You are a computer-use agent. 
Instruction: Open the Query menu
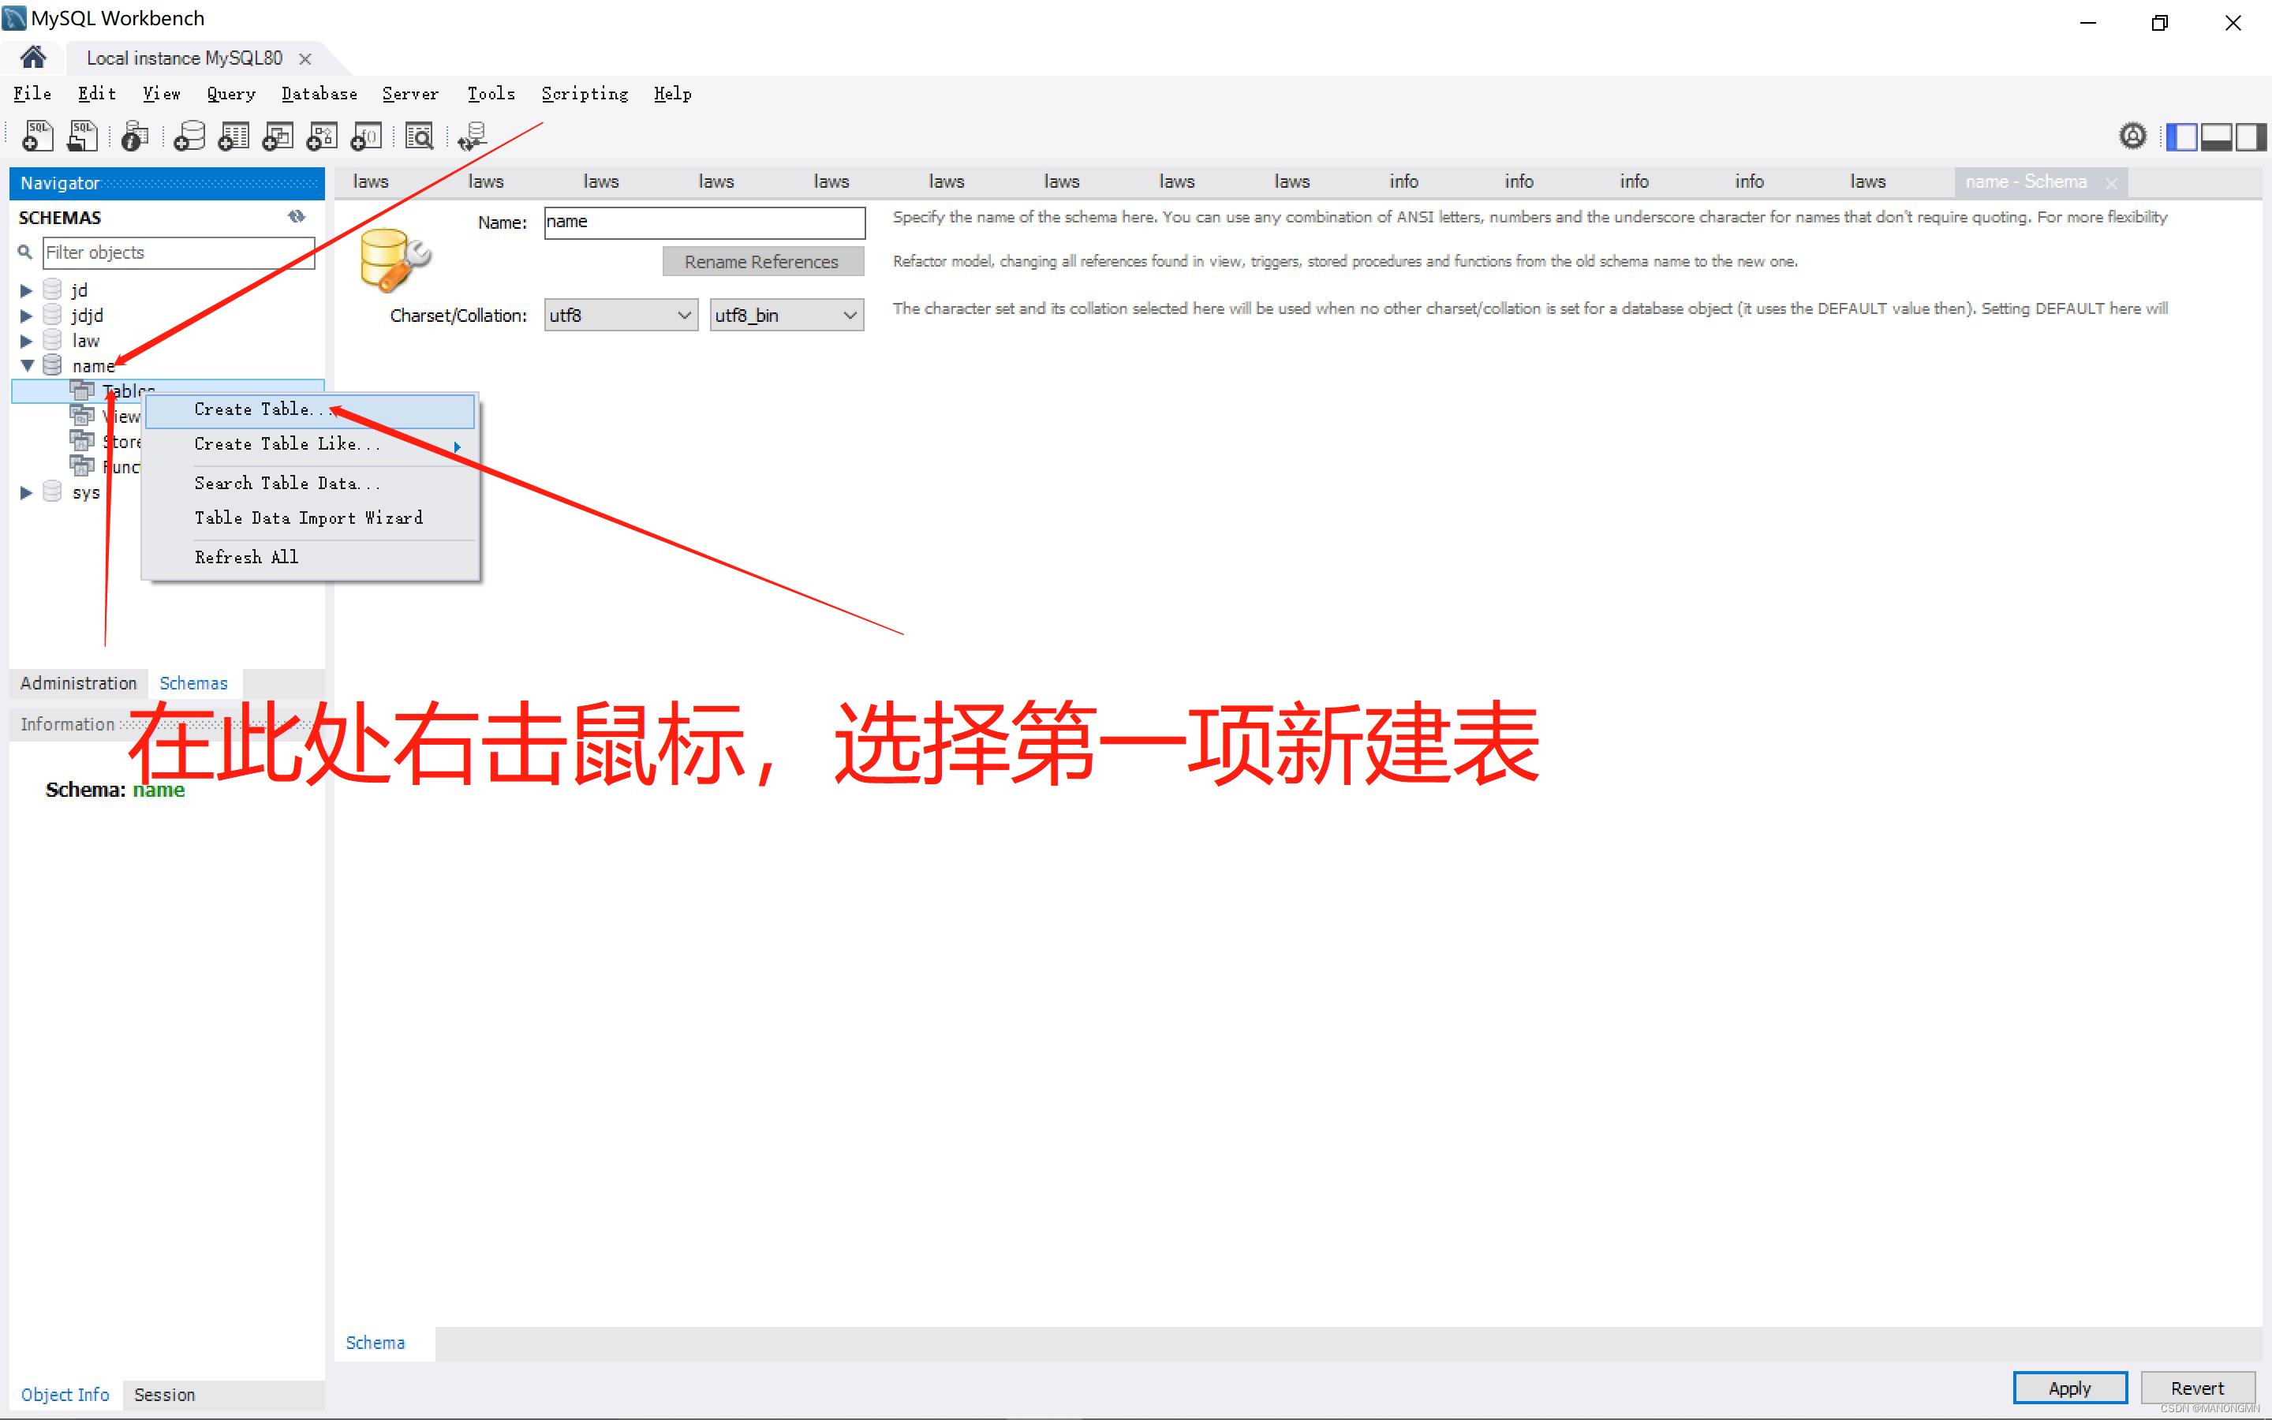[231, 94]
